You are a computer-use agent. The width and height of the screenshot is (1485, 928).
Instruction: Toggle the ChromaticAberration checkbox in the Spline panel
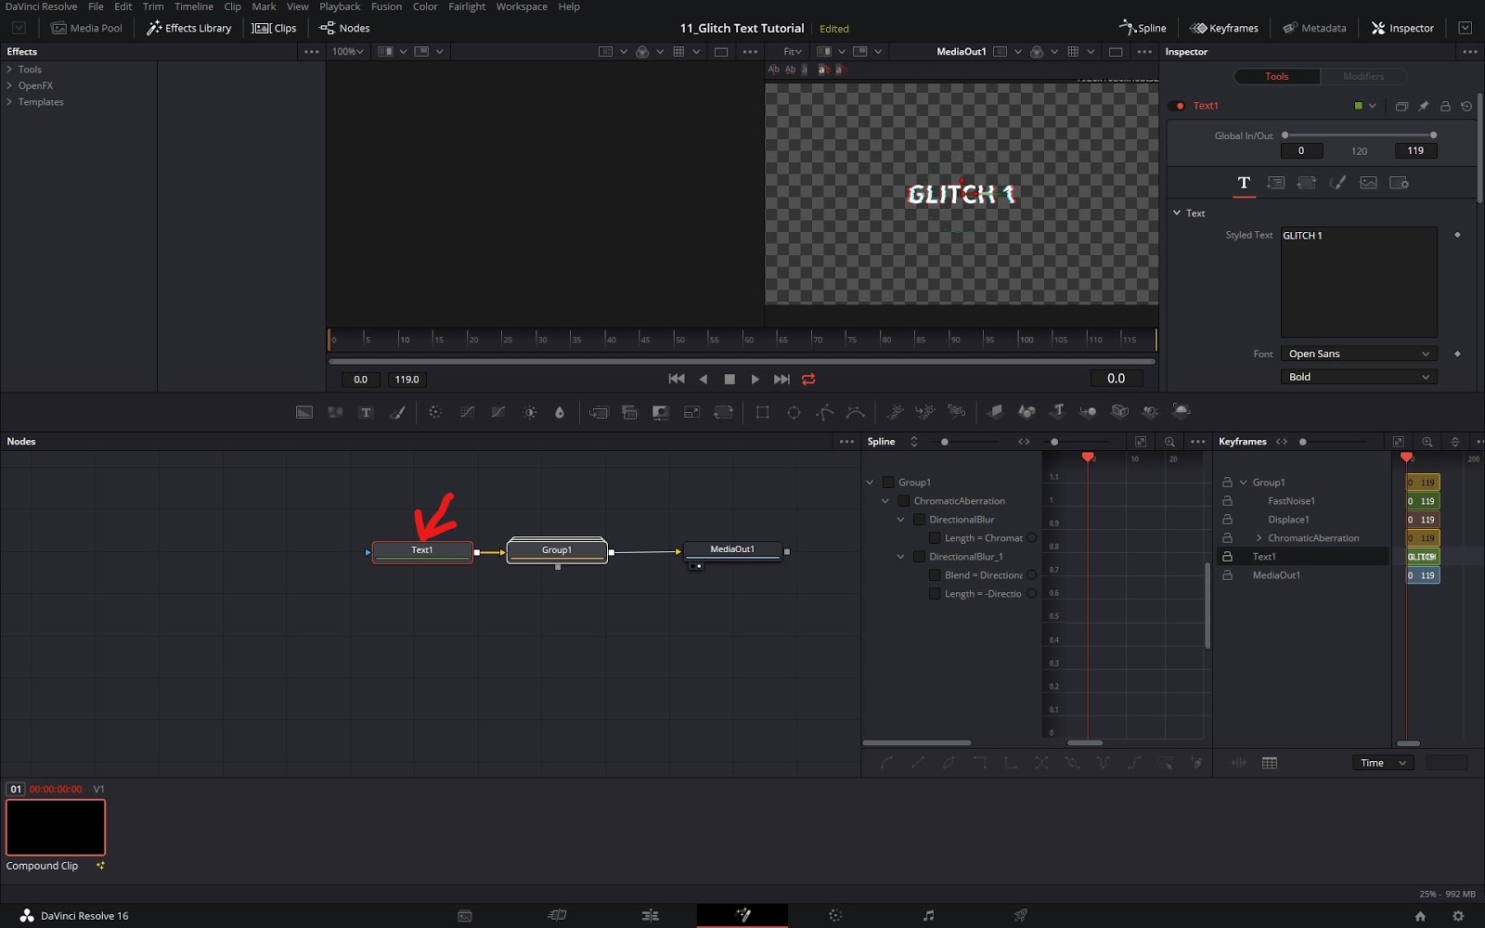tap(903, 501)
